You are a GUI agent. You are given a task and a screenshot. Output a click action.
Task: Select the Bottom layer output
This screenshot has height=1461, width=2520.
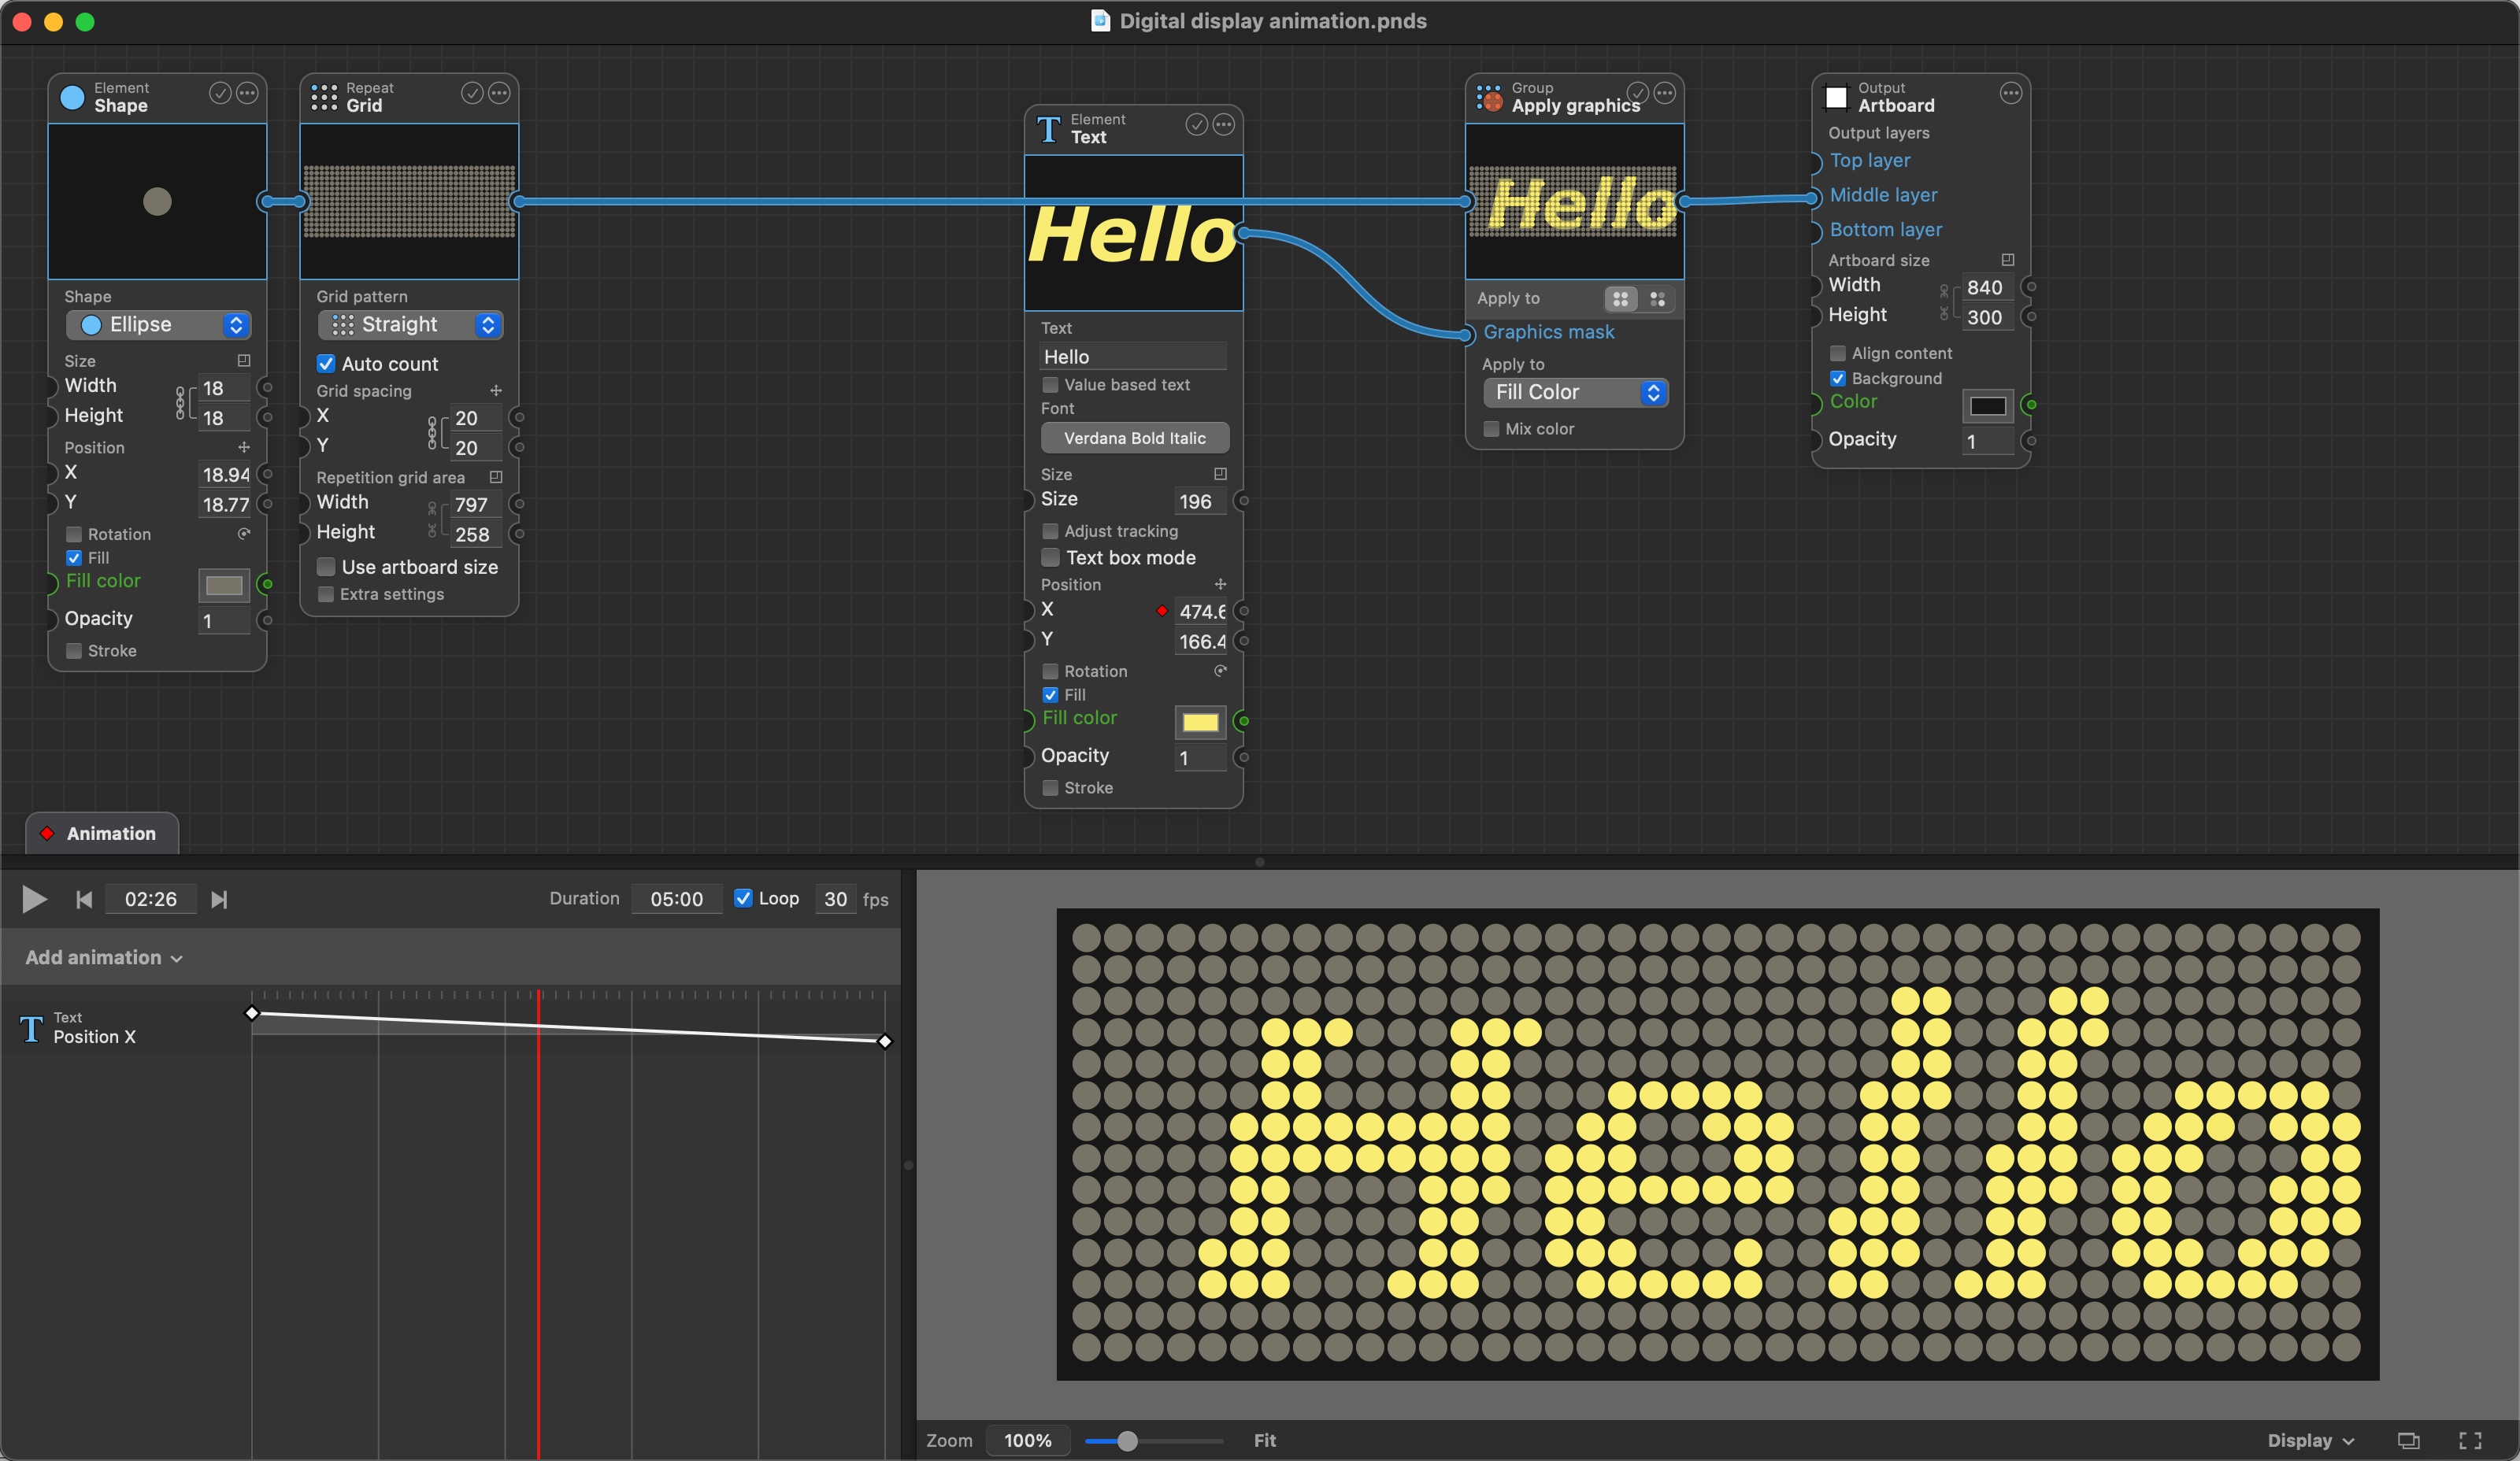[x=1885, y=229]
